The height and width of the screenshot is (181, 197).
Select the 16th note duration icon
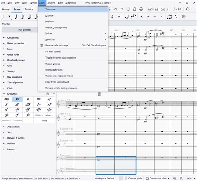30,17
